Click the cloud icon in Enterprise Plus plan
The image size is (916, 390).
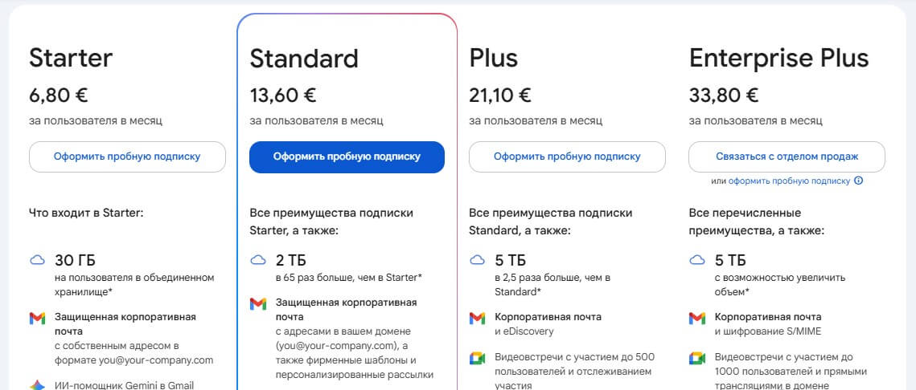697,260
